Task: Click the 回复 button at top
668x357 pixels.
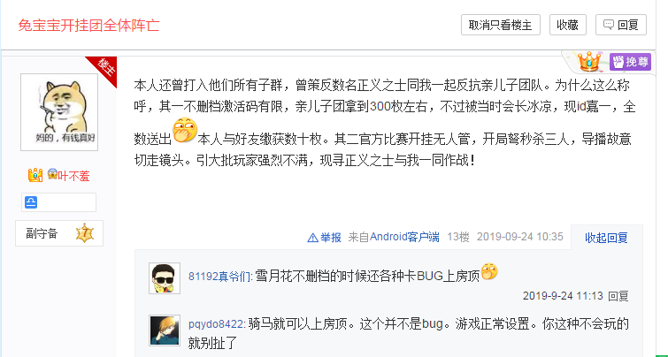Action: [x=621, y=25]
